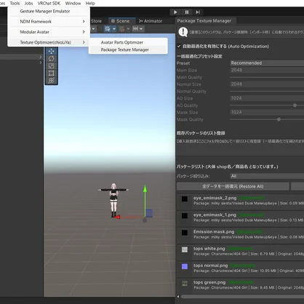Switch to the Animator tab

pyautogui.click(x=151, y=21)
